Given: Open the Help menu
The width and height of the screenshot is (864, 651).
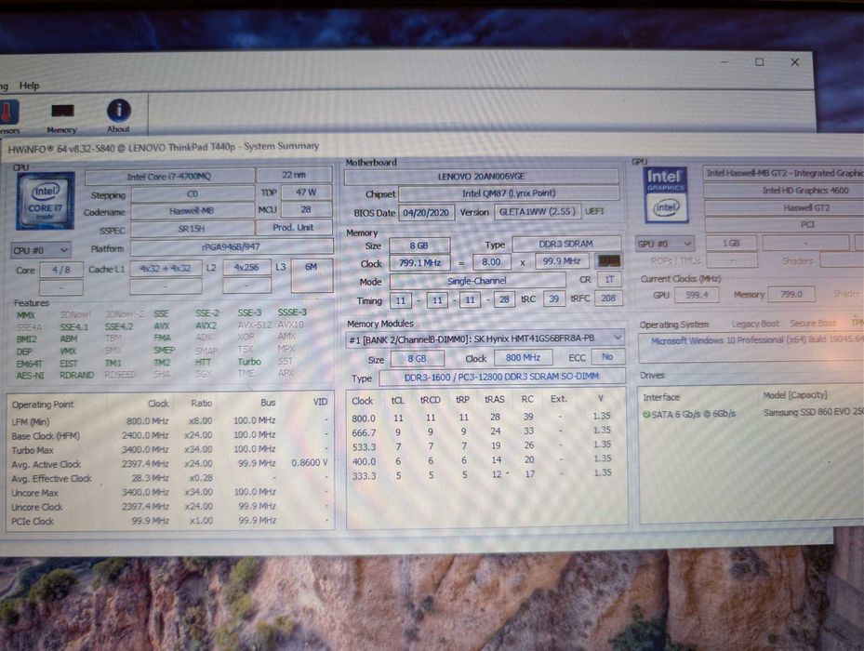Looking at the screenshot, I should (29, 86).
